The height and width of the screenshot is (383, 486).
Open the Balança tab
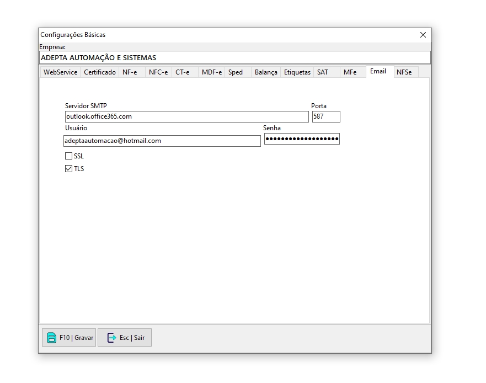[x=266, y=72]
